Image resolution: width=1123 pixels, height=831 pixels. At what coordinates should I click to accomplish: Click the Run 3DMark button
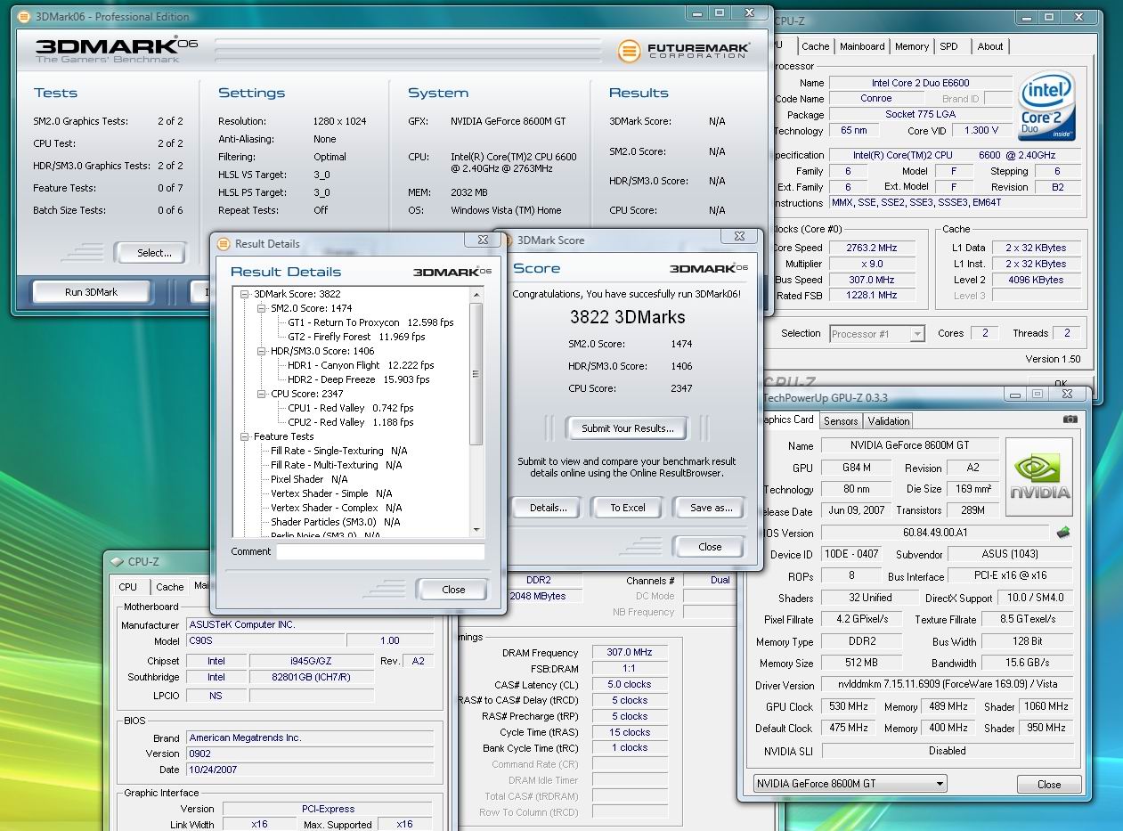coord(91,292)
